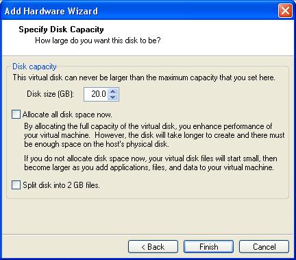Click the 'This virtual disk can never be larger' sentence

coord(144,78)
